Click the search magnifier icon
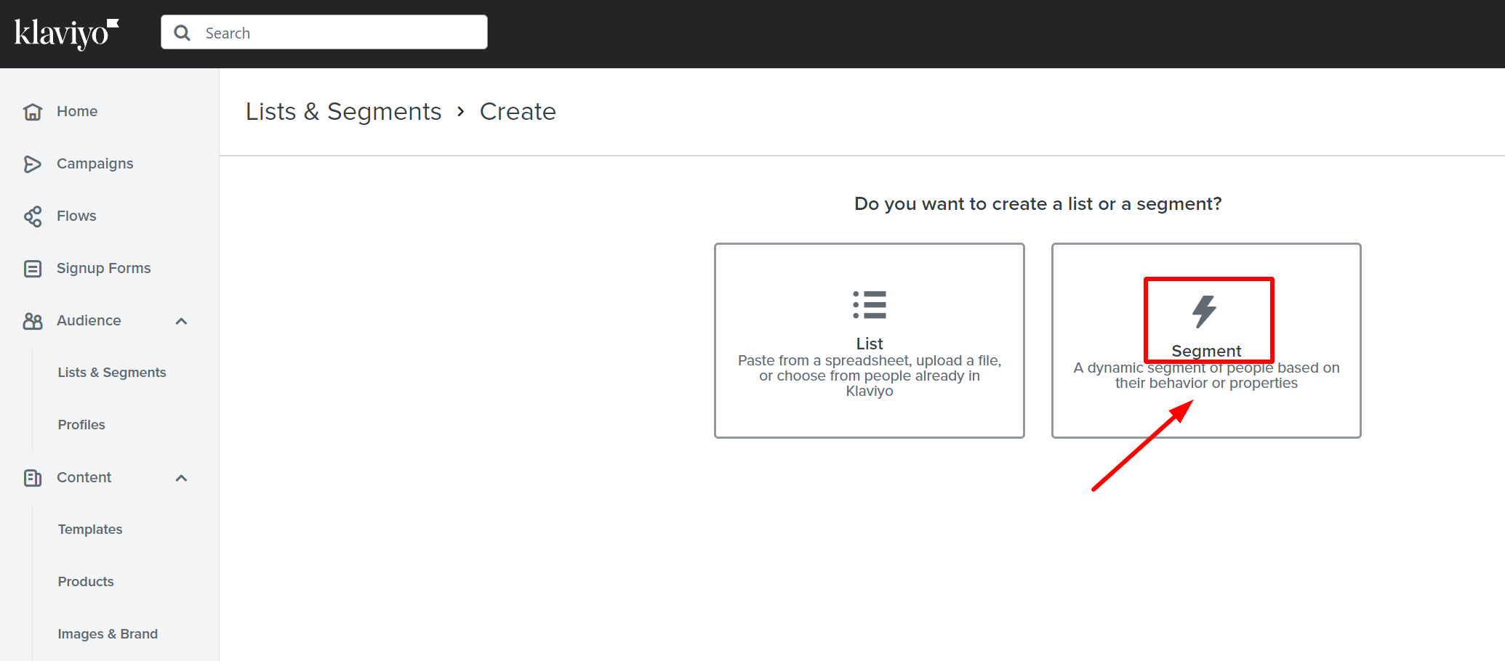Image resolution: width=1505 pixels, height=661 pixels. [x=182, y=33]
